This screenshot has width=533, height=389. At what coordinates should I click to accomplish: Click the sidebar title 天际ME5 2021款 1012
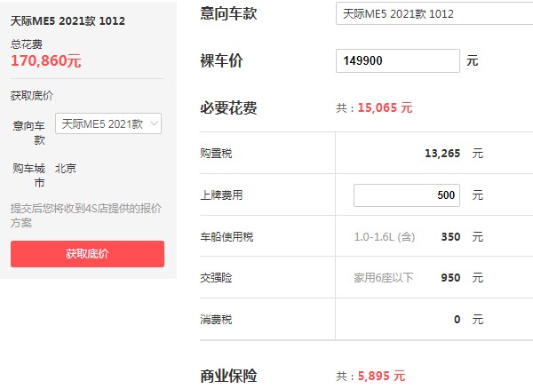coord(68,21)
